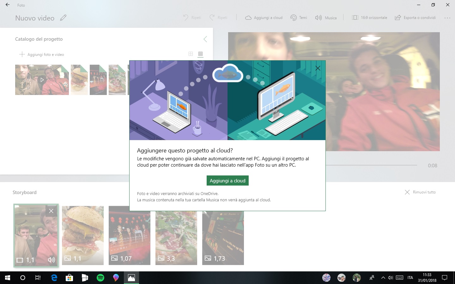Change the 16:9 orizzontale aspect ratio

(x=369, y=18)
